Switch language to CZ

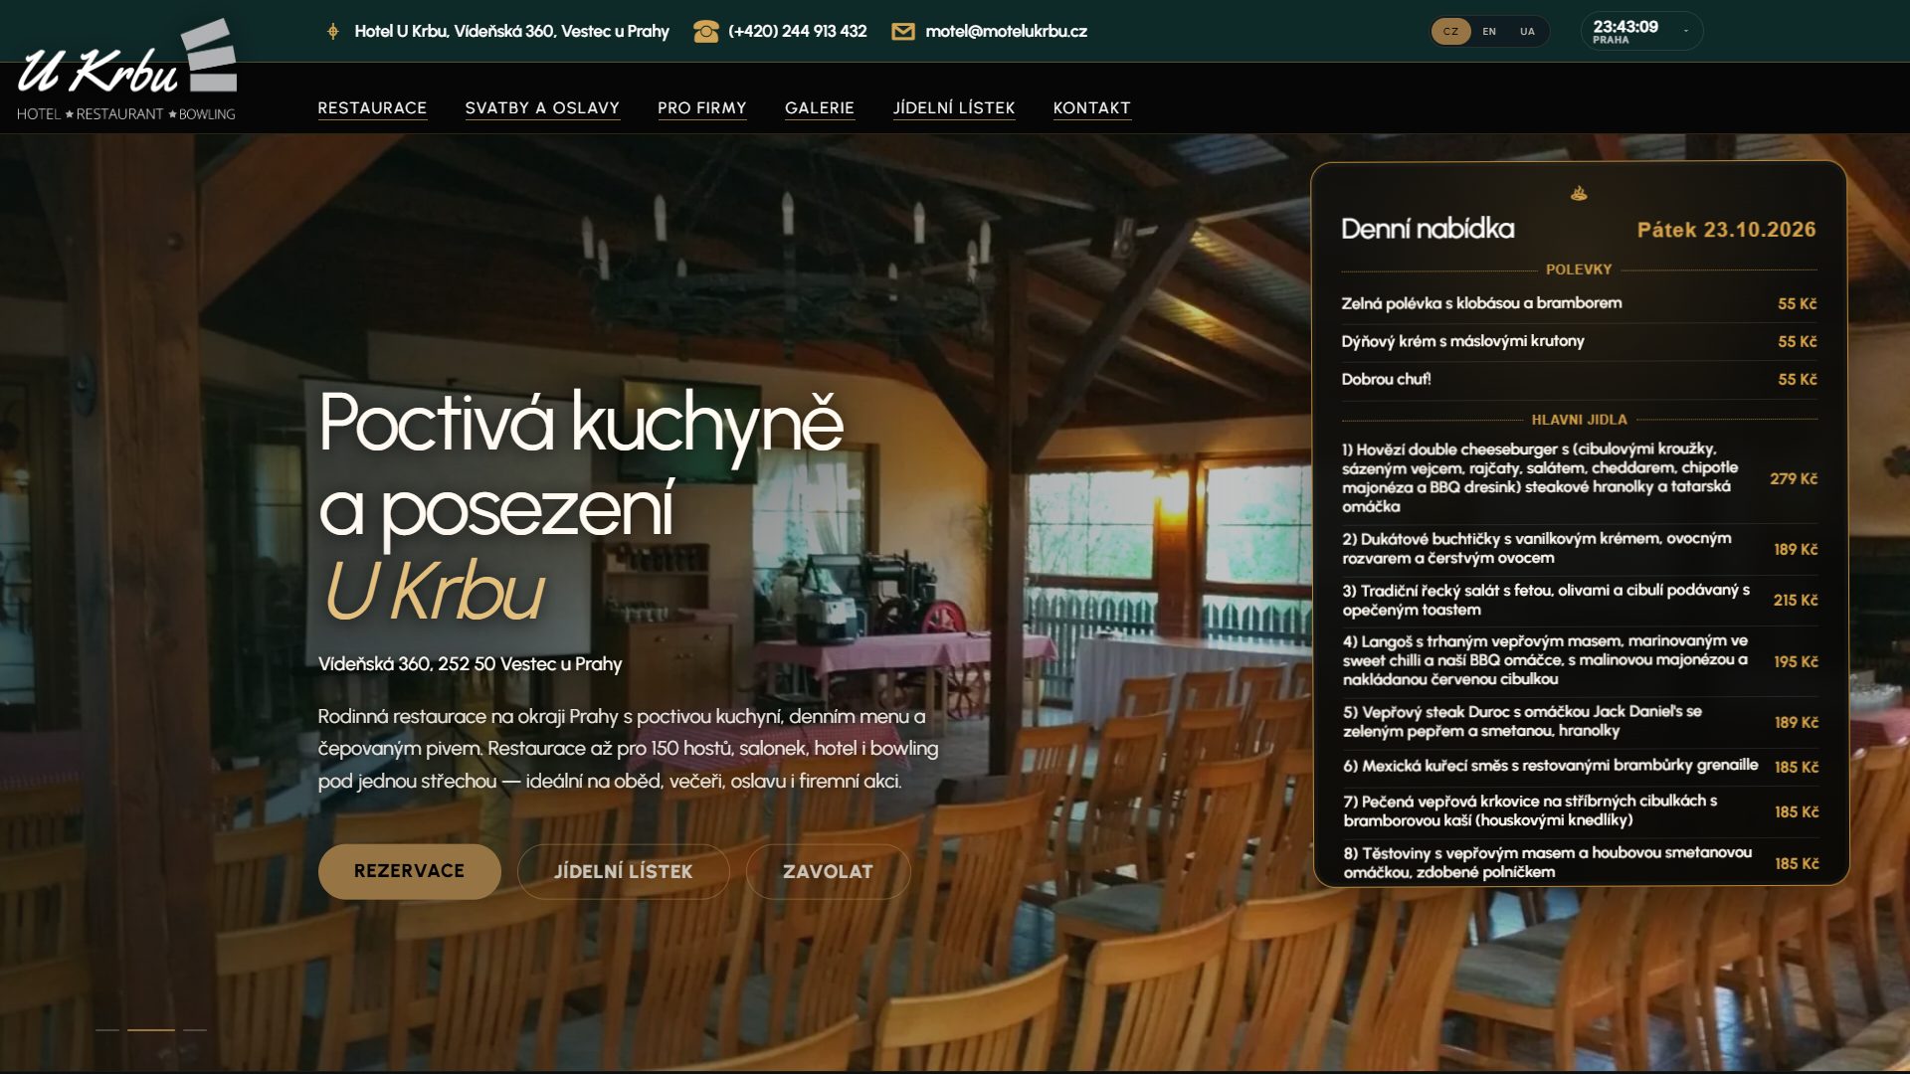coord(1450,32)
